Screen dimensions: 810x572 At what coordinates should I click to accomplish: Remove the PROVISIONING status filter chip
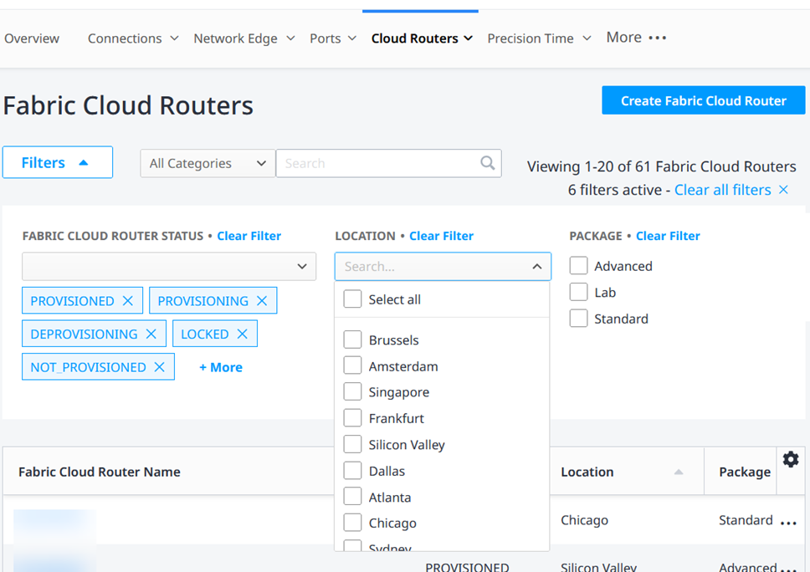262,301
